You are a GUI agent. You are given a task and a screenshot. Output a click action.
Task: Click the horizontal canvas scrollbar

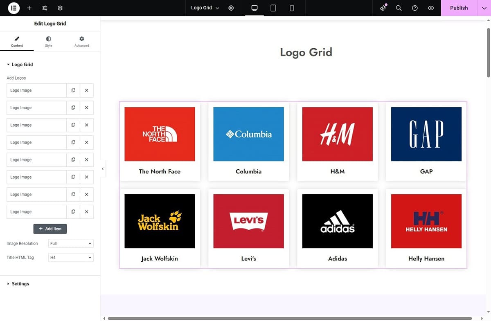tap(290, 318)
